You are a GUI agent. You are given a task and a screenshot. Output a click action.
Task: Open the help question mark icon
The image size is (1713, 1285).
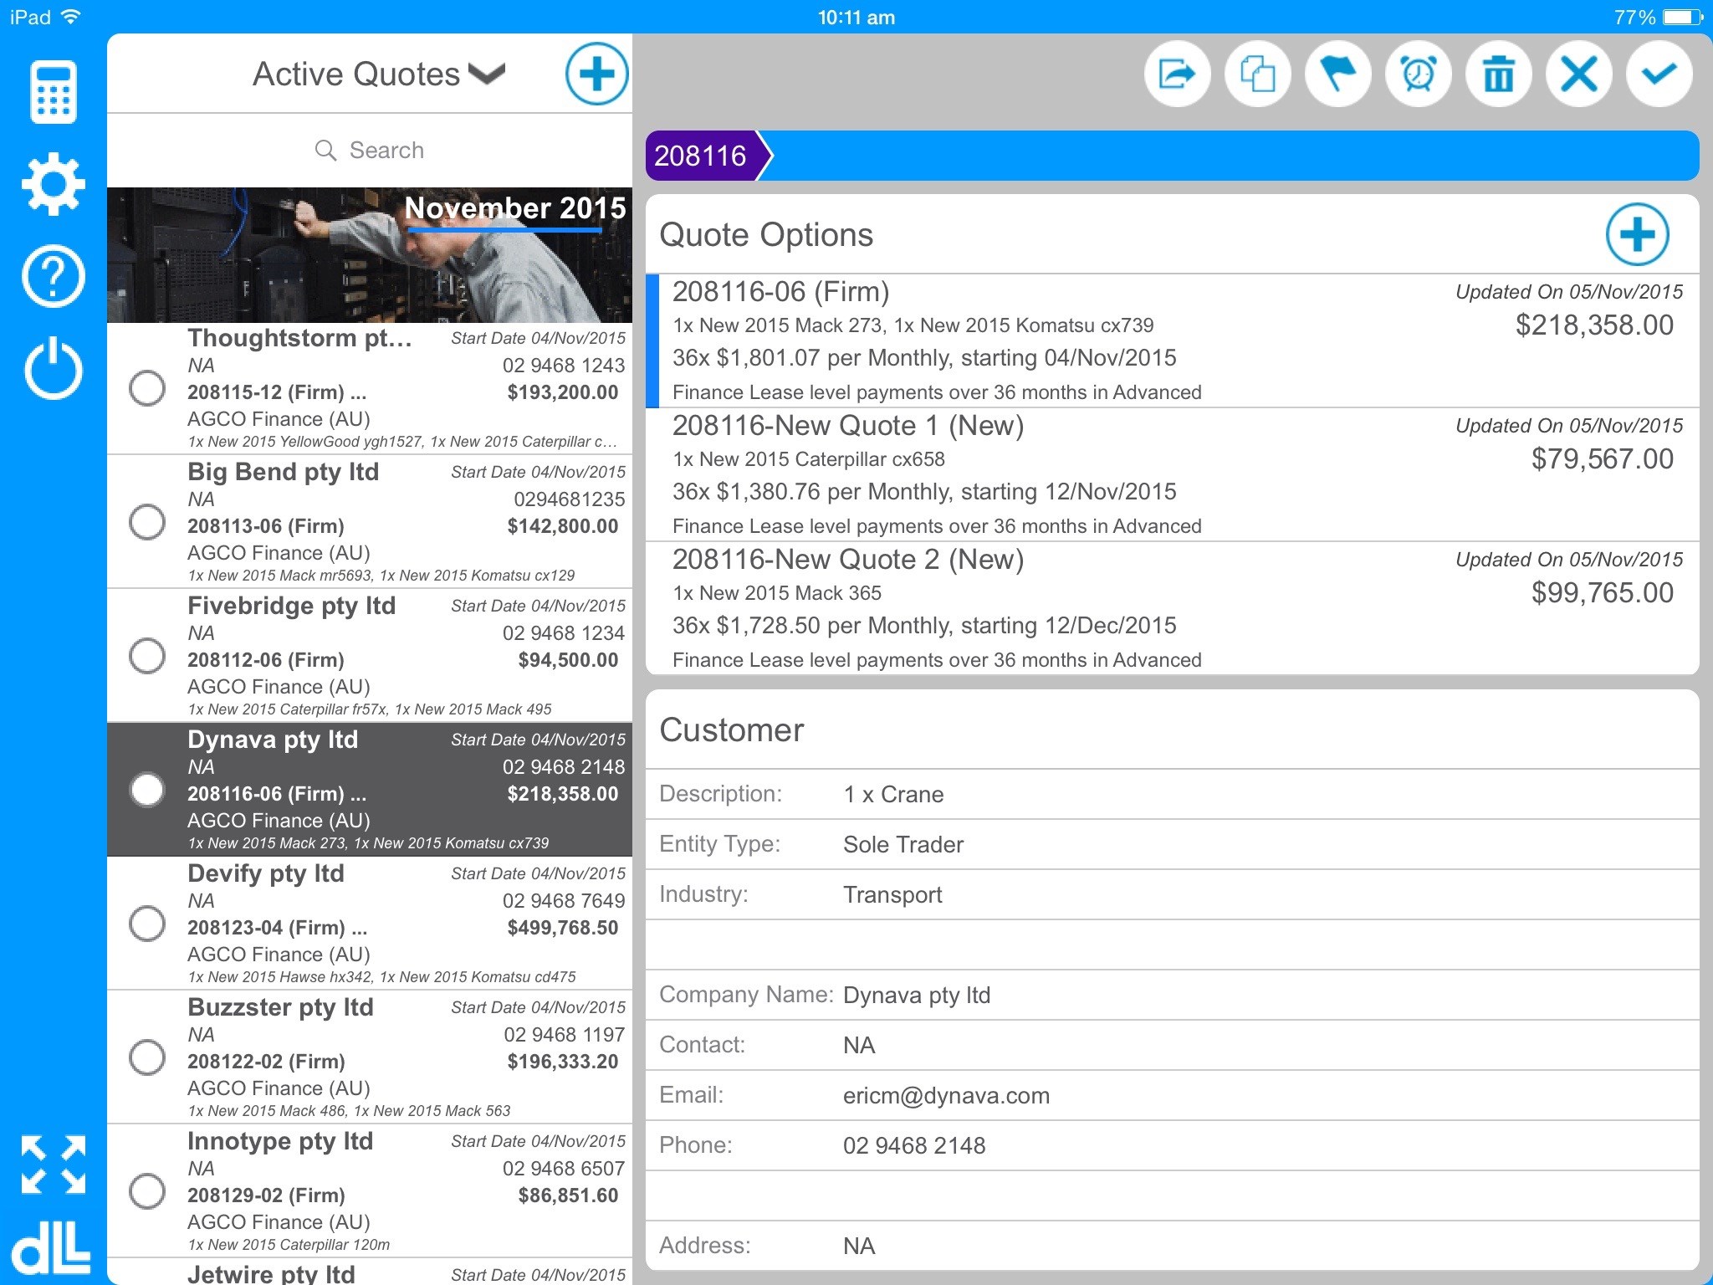(x=54, y=276)
